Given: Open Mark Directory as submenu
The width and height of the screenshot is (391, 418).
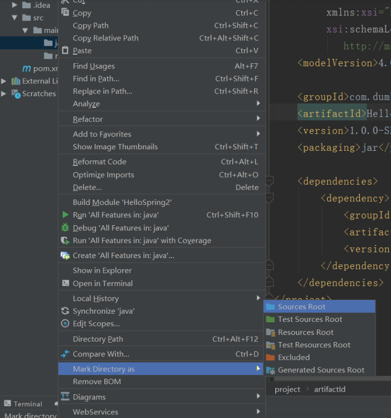Looking at the screenshot, I should tap(161, 369).
